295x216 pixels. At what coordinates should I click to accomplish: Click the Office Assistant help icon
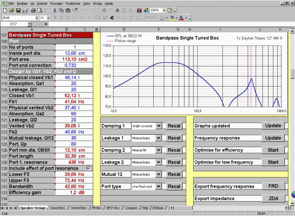pos(170,11)
